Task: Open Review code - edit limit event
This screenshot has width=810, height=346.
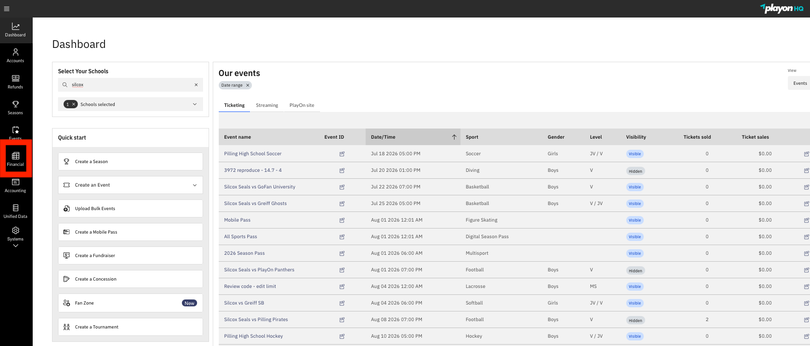Action: click(250, 287)
